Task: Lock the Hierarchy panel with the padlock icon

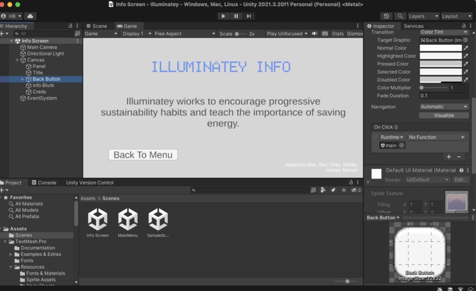Action: (x=70, y=26)
